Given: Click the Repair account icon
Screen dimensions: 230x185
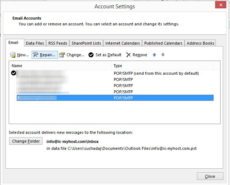Looking at the screenshot, I should (x=36, y=55).
